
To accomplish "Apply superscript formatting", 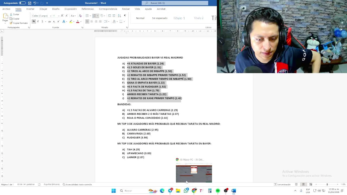I will point(58,21).
